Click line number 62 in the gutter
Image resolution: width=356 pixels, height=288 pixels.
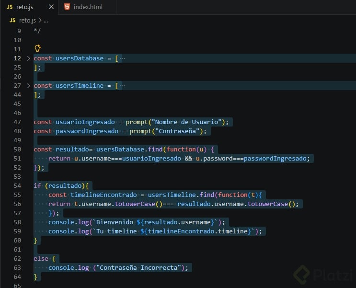17,258
